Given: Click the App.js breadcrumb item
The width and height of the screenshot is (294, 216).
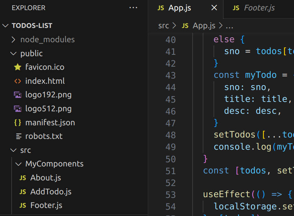Looking at the screenshot, I should 204,25.
